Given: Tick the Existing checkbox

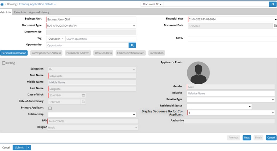Looking at the screenshot, I should [4, 63].
